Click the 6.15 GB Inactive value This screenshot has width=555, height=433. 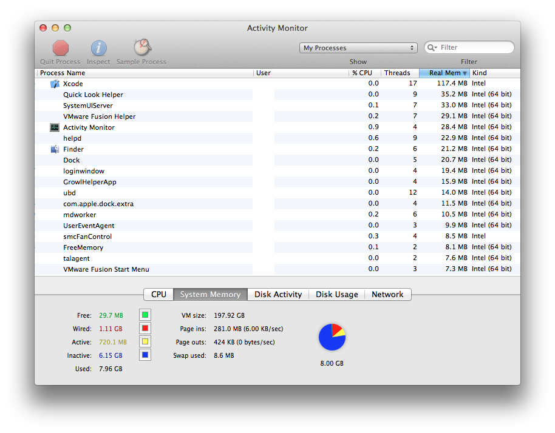pos(111,355)
